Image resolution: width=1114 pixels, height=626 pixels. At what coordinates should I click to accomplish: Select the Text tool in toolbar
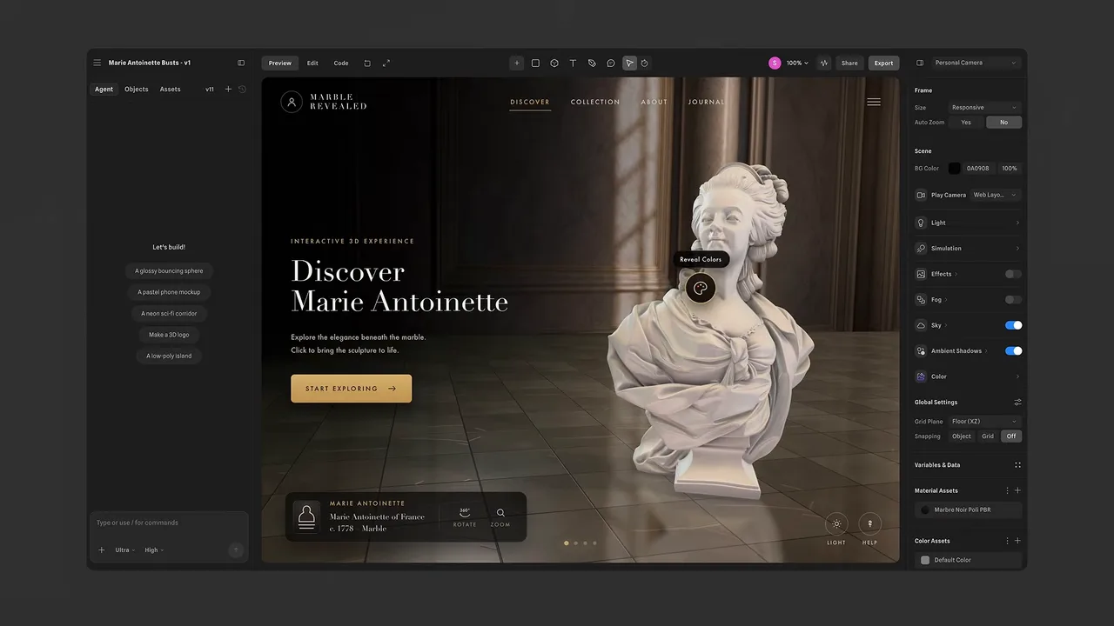coord(573,63)
